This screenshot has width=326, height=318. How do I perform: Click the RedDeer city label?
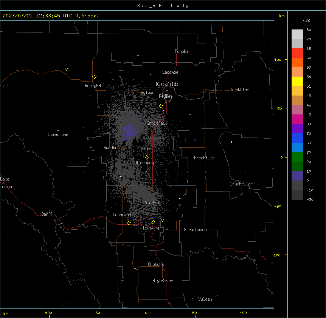tap(166, 96)
